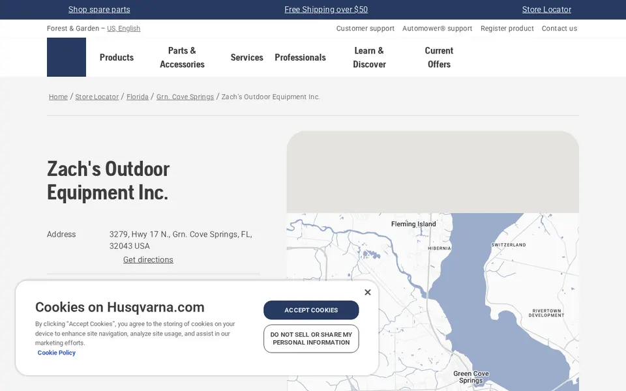Click Switzerland label on map
The image size is (626, 391).
point(508,245)
